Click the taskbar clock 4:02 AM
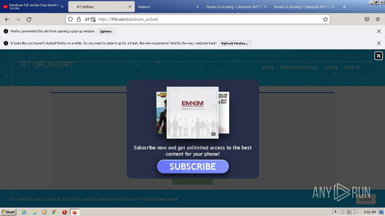Viewport: 385px width, 216px height. 370,212
